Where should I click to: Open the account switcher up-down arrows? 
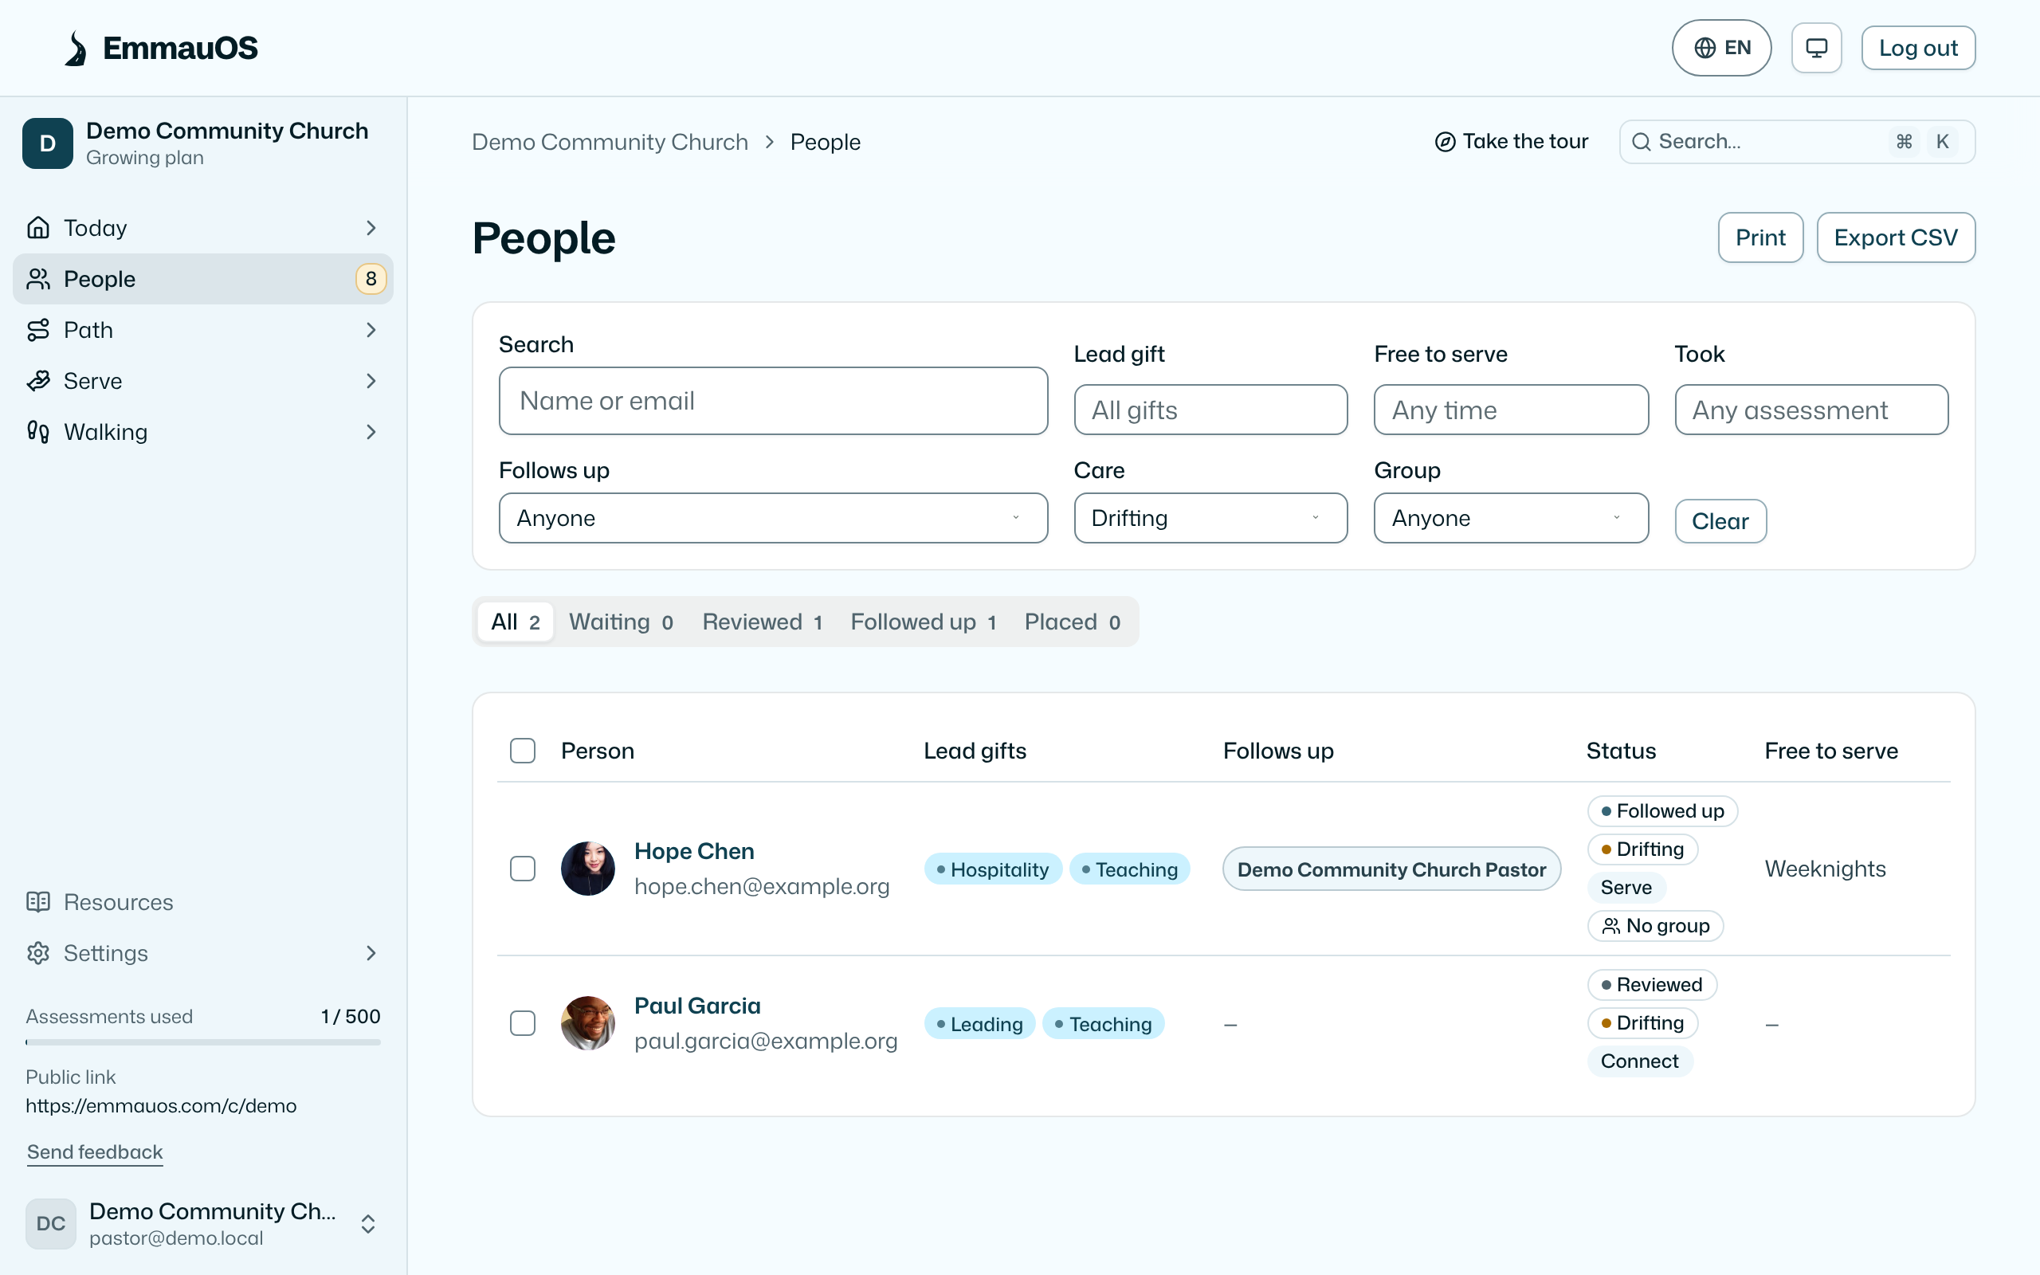368,1223
